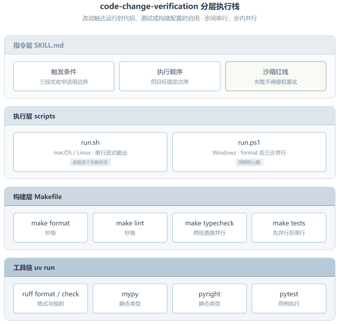Image resolution: width=339 pixels, height=324 pixels.
Task: Select the run.sh script card
Action: (x=90, y=152)
